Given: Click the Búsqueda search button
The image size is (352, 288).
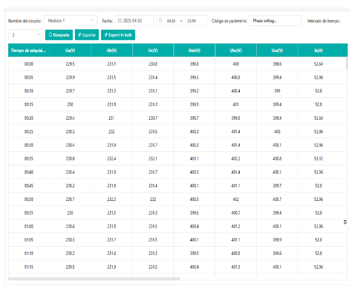Looking at the screenshot, I should [59, 35].
